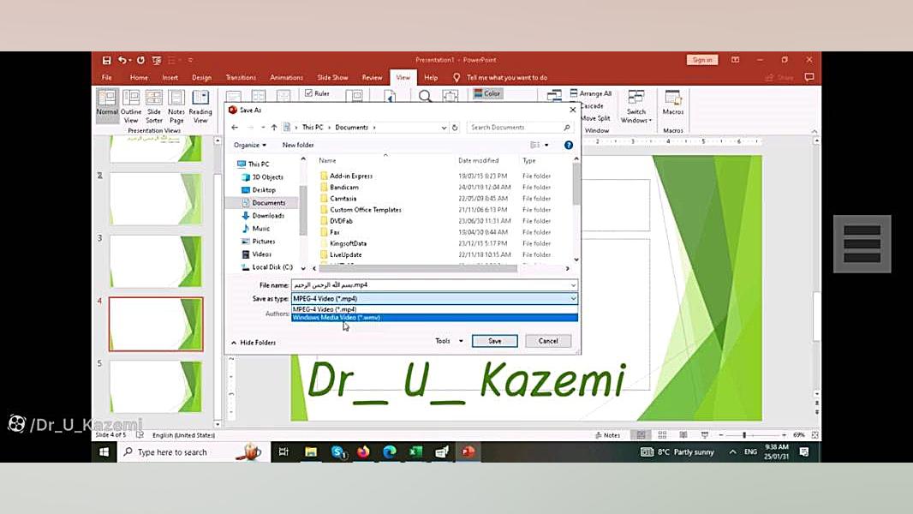Screen dimensions: 913x514
Task: Open File Explorer from the taskbar
Action: point(311,452)
